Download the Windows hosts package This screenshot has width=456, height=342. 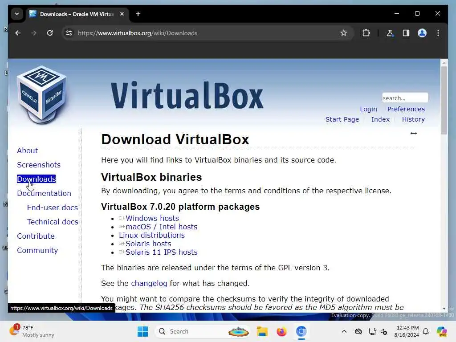[x=152, y=218]
